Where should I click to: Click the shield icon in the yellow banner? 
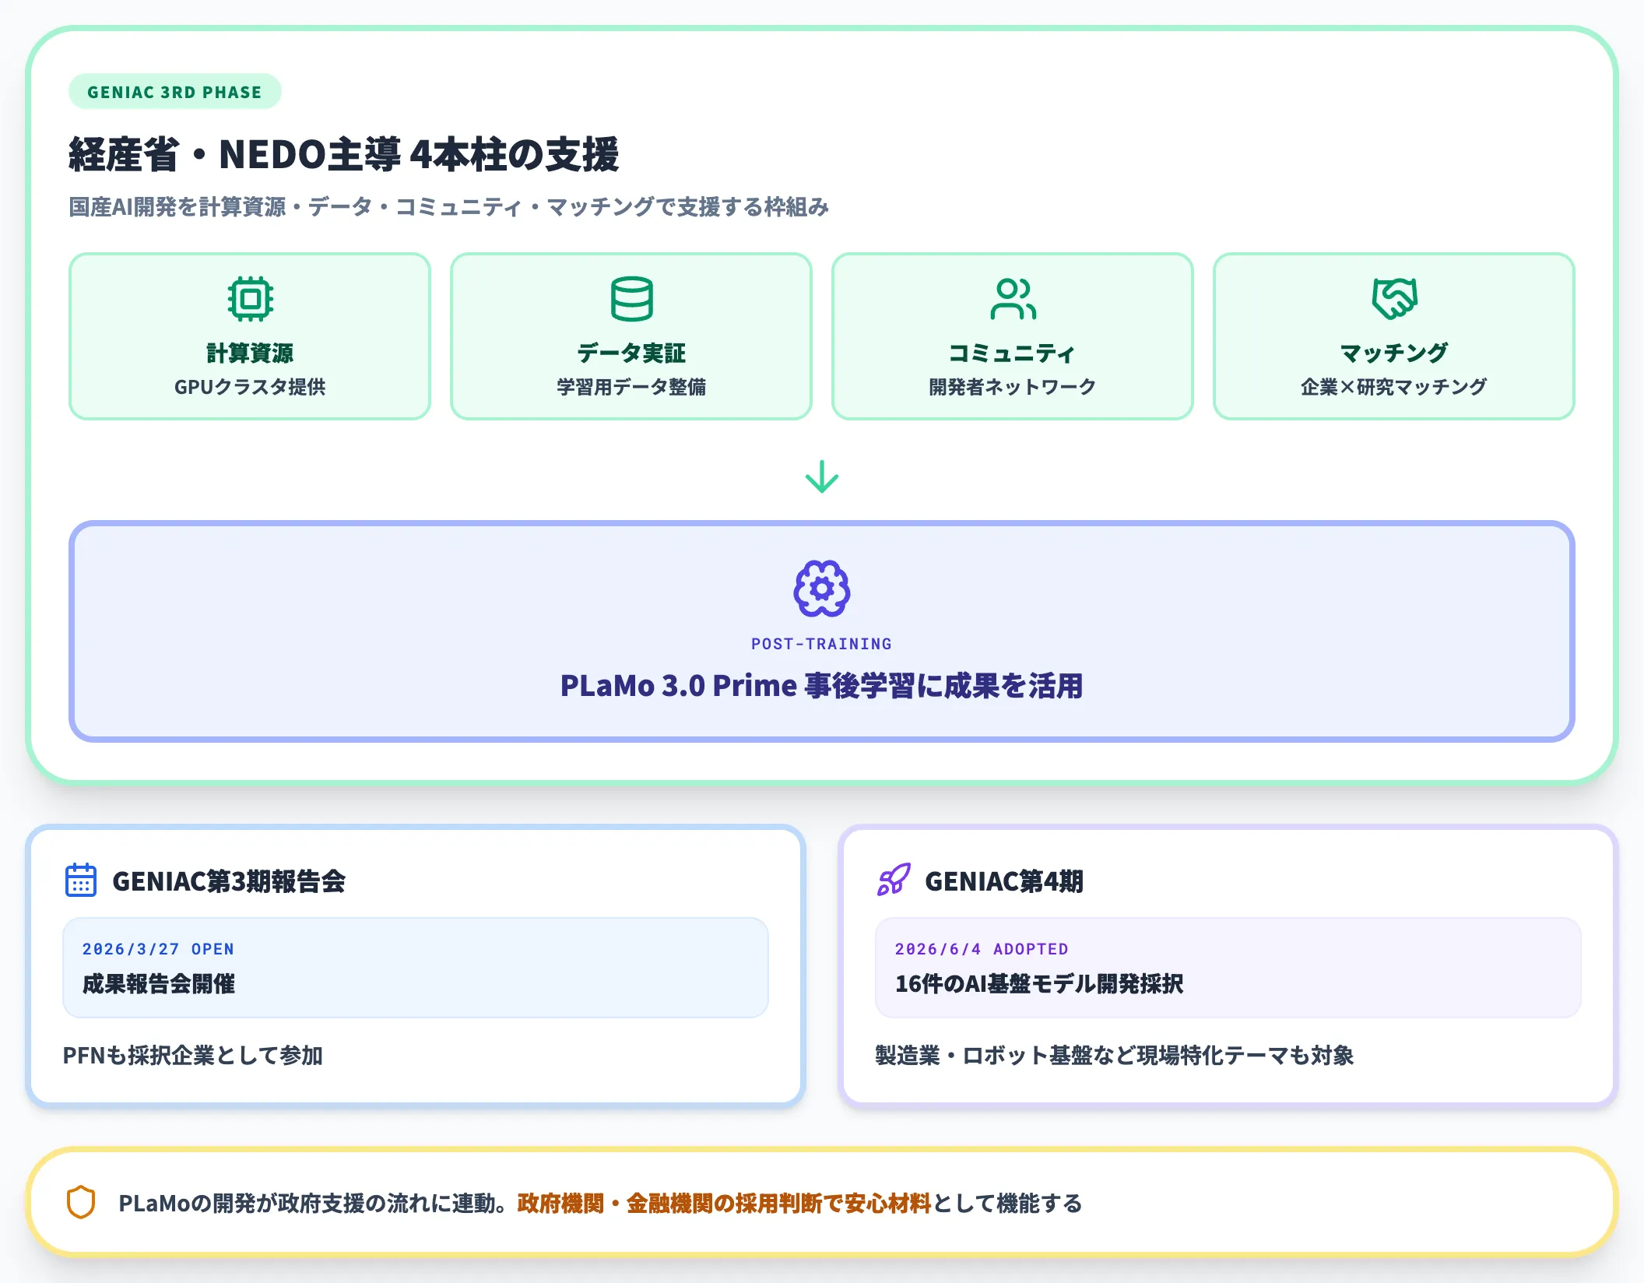click(81, 1203)
